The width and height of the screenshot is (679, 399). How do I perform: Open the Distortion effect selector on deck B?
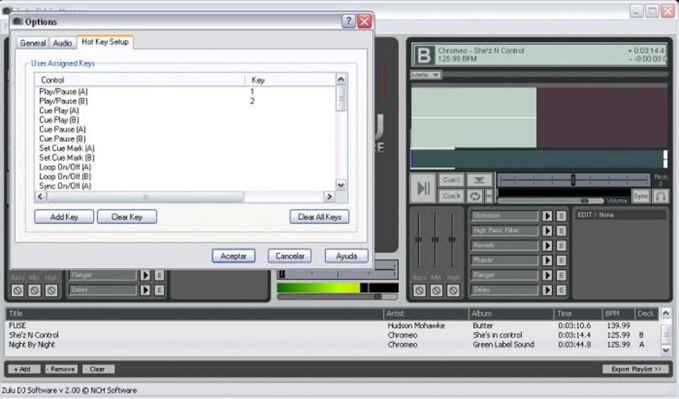tap(505, 216)
